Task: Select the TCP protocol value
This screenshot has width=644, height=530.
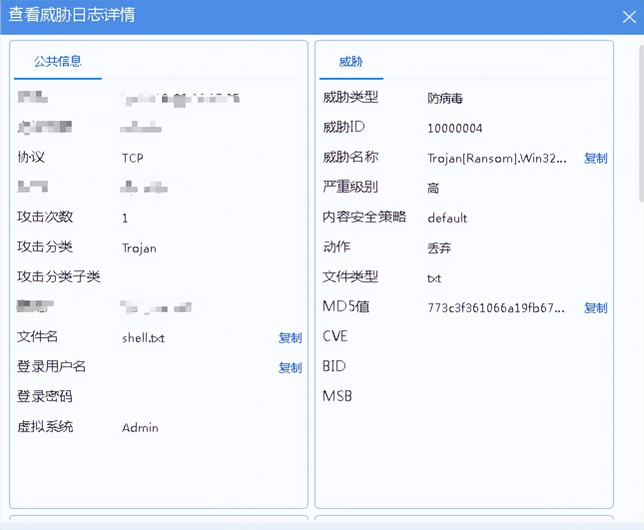Action: tap(132, 158)
